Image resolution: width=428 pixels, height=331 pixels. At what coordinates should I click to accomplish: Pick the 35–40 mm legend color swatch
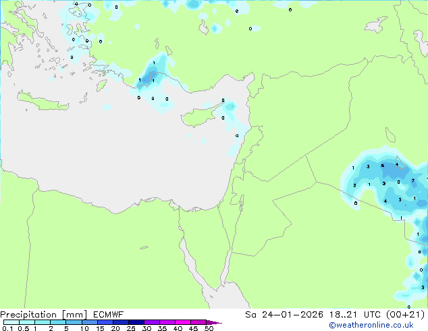pyautogui.click(x=167, y=322)
